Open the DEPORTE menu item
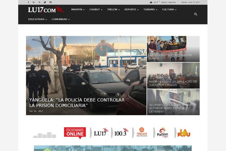This screenshot has height=151, width=226. coord(130,9)
